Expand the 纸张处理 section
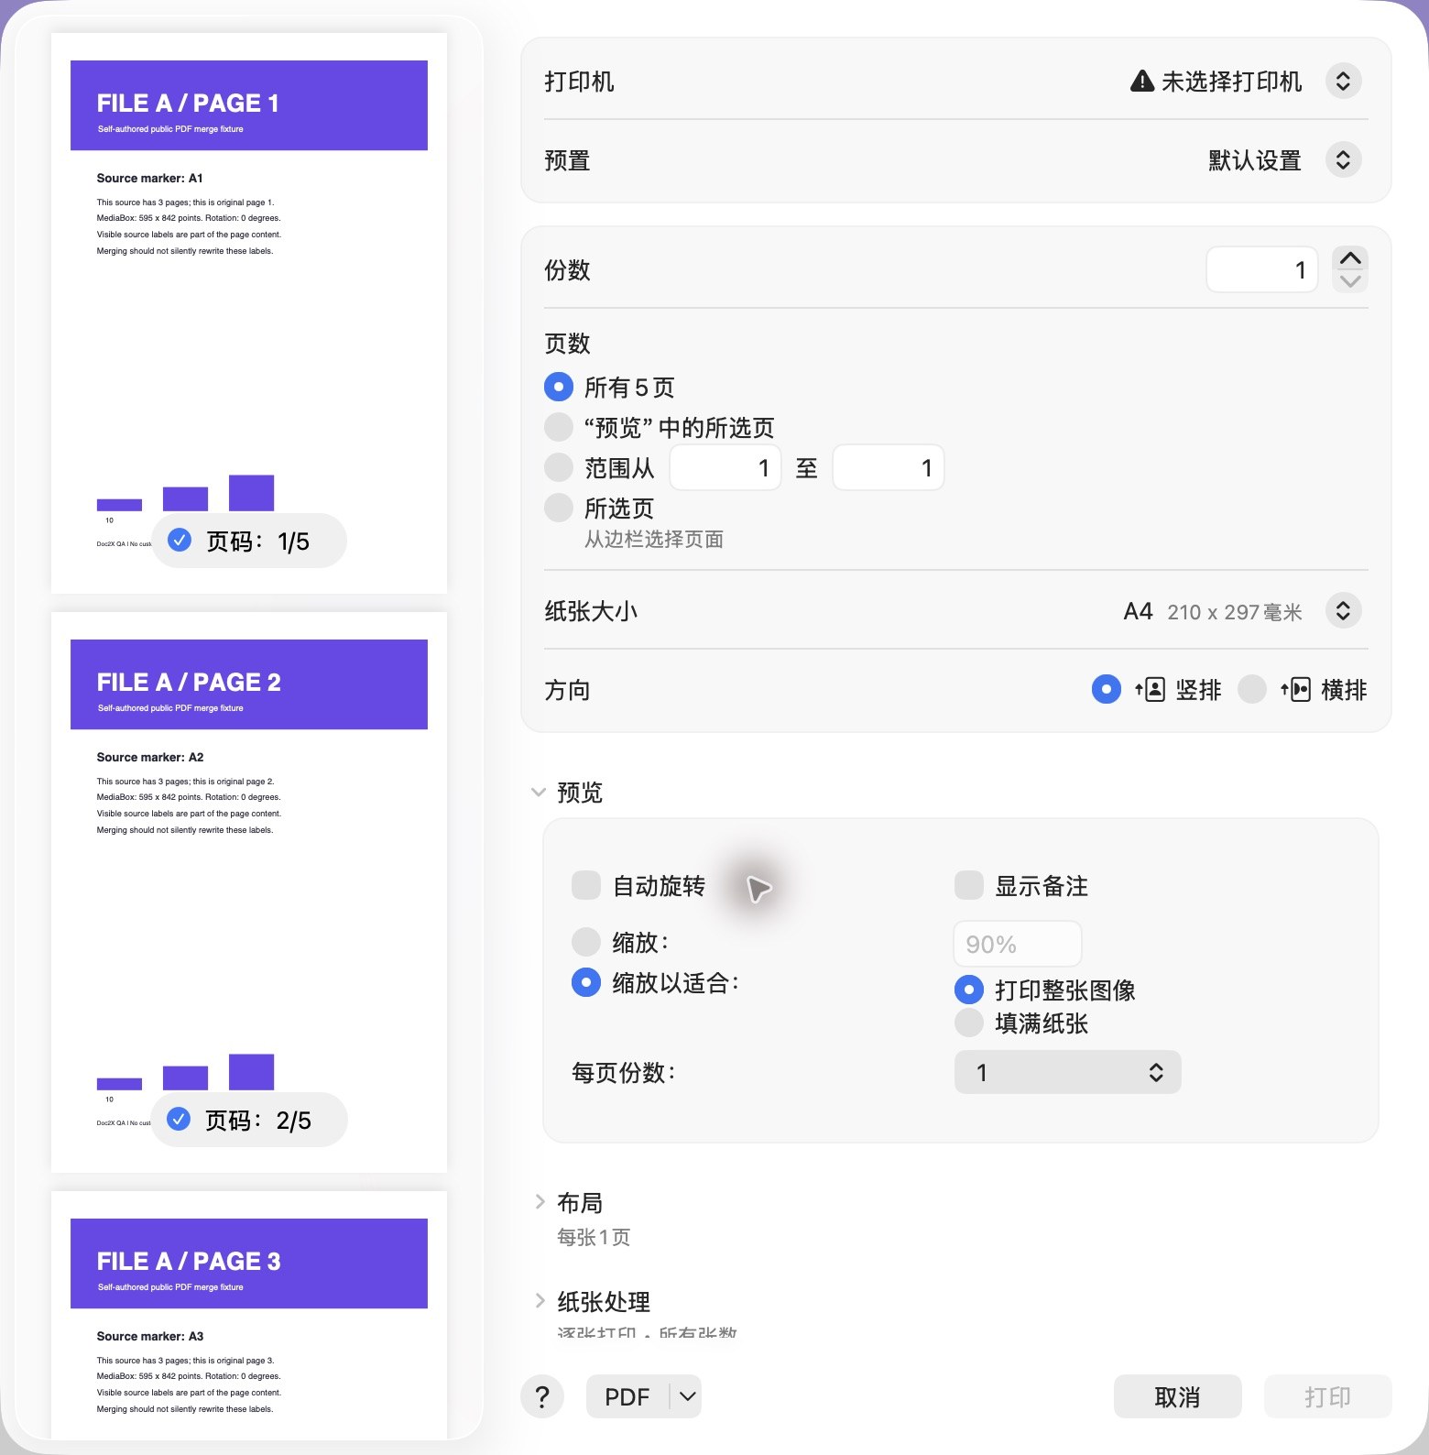This screenshot has height=1455, width=1429. (540, 1301)
